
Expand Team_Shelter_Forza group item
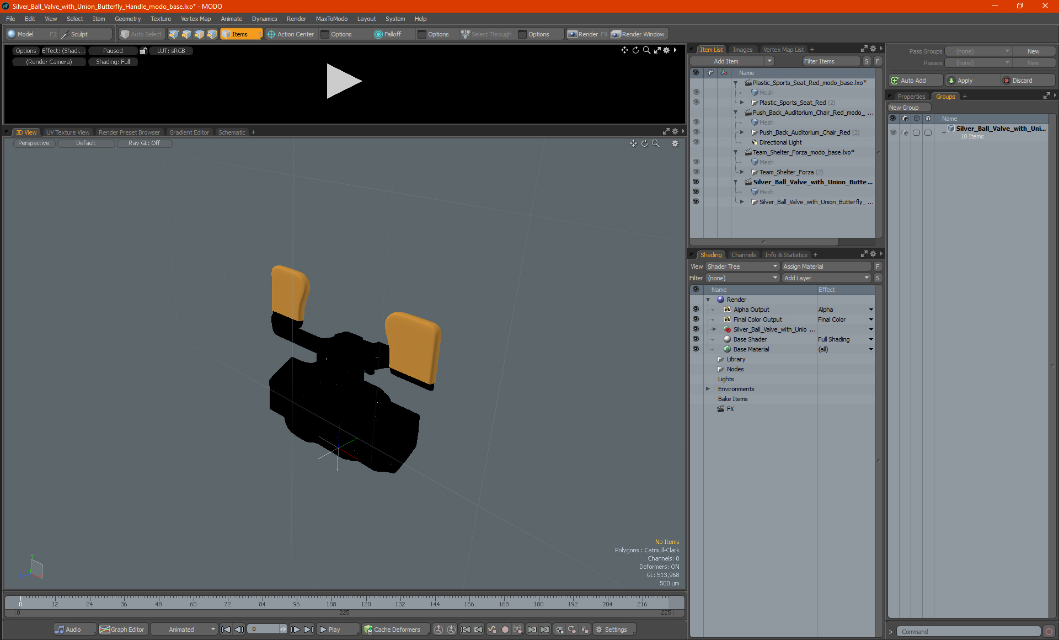[742, 172]
